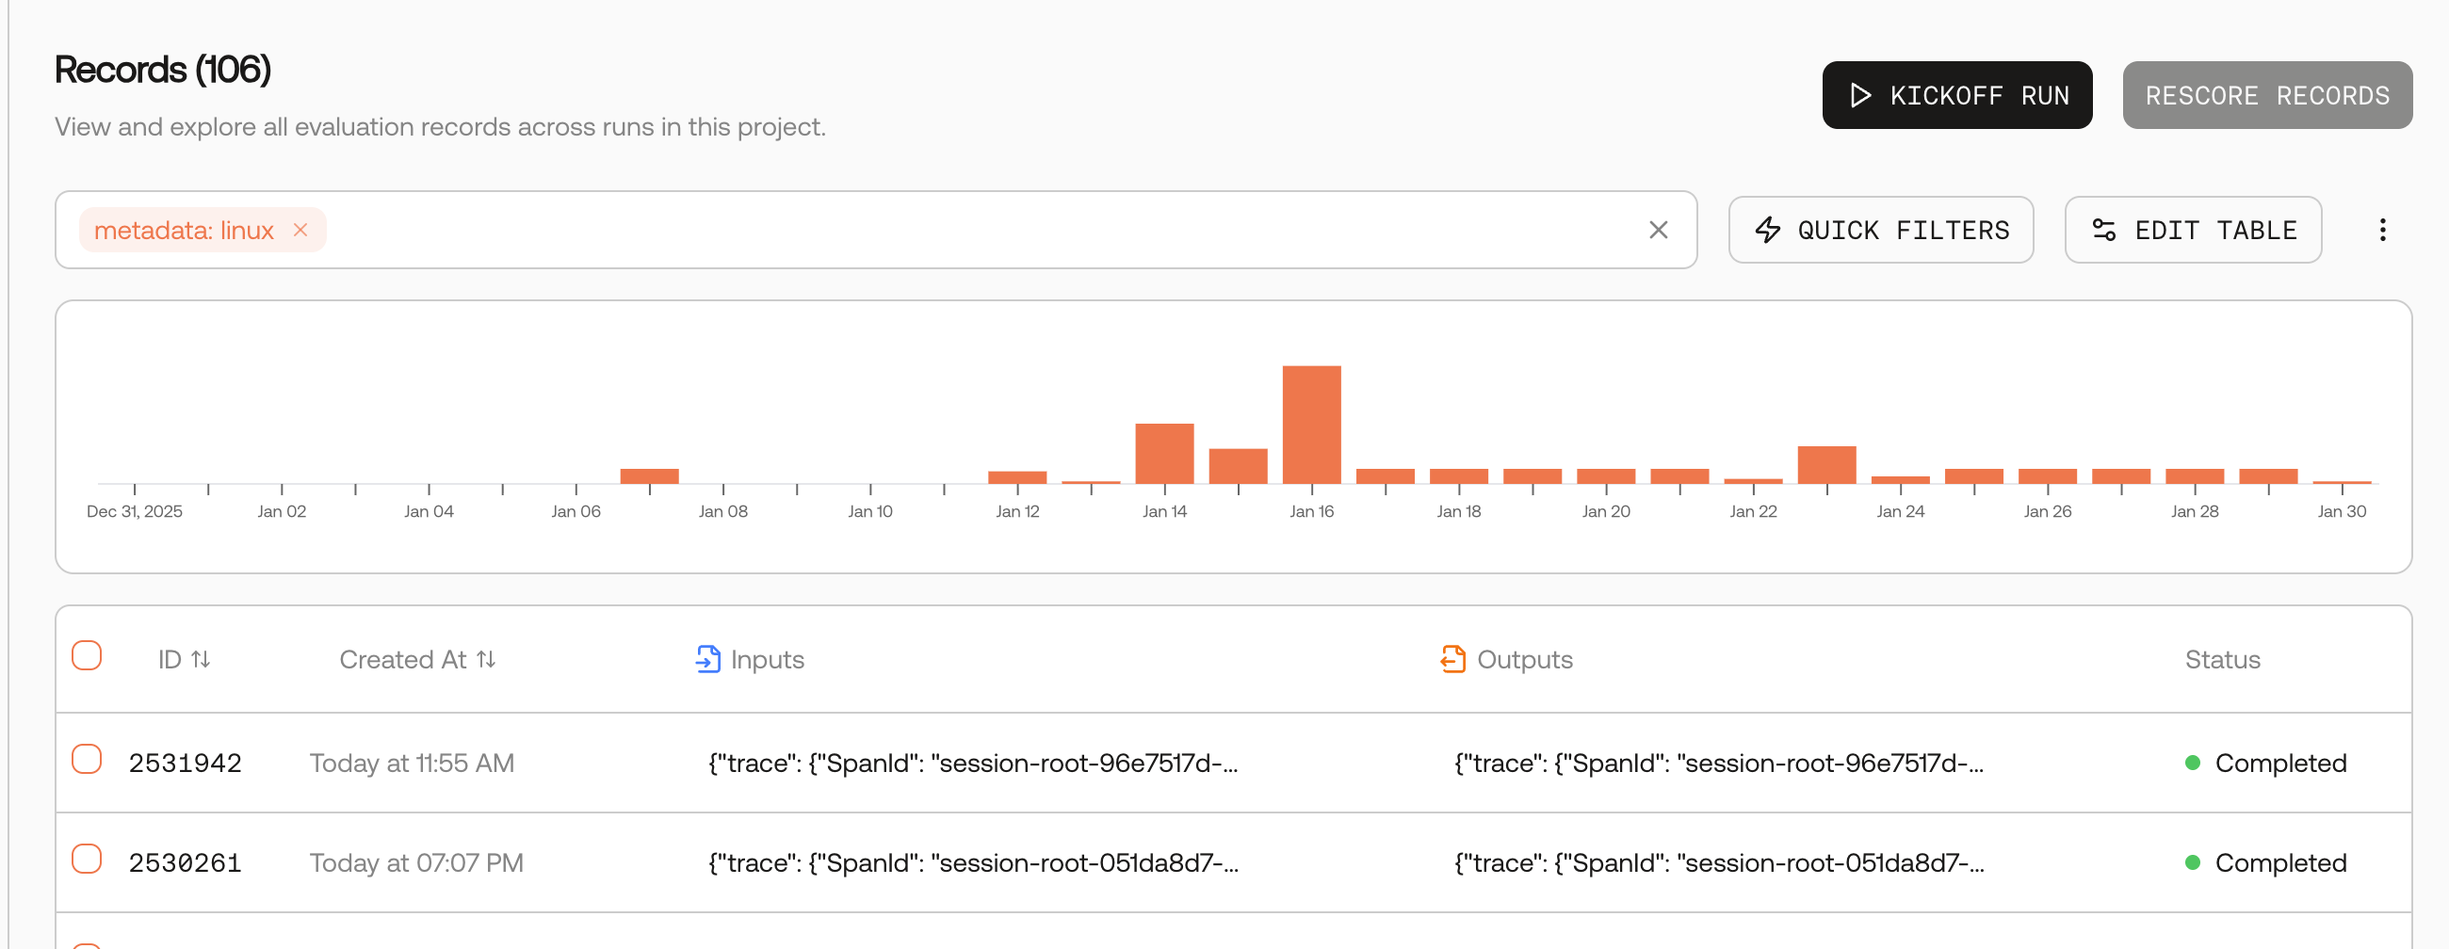Select the checkbox for record 2530261
Screen dimensions: 2449x949
pyautogui.click(x=87, y=859)
